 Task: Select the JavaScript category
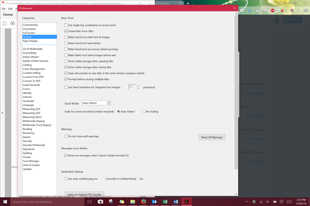28,101
